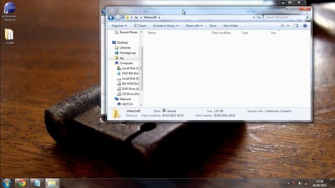The width and height of the screenshot is (335, 188).
Task: Sort by the Date modified column header
Action: click(221, 33)
